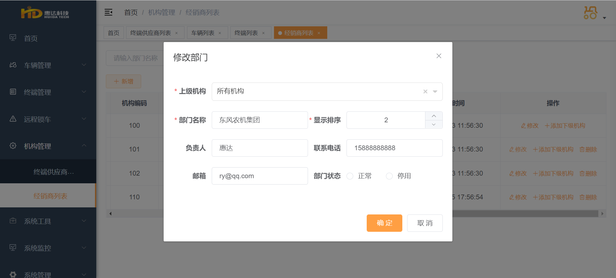Click the 系统管理 gear icon

pyautogui.click(x=13, y=274)
